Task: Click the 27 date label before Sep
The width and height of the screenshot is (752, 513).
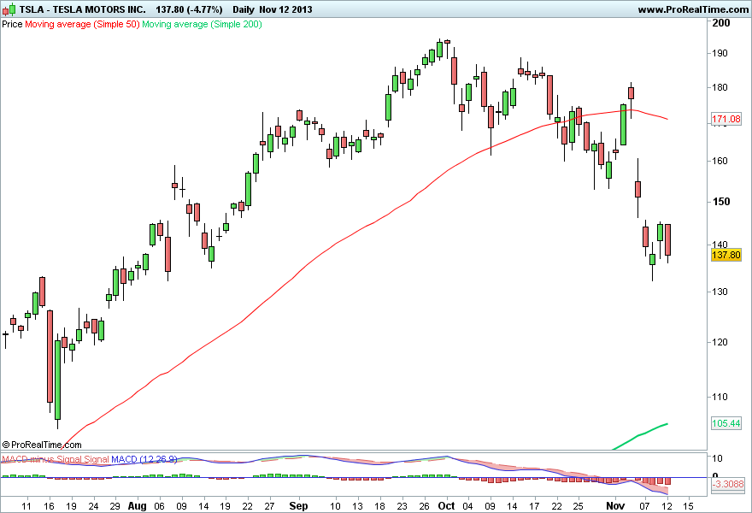Action: click(269, 506)
